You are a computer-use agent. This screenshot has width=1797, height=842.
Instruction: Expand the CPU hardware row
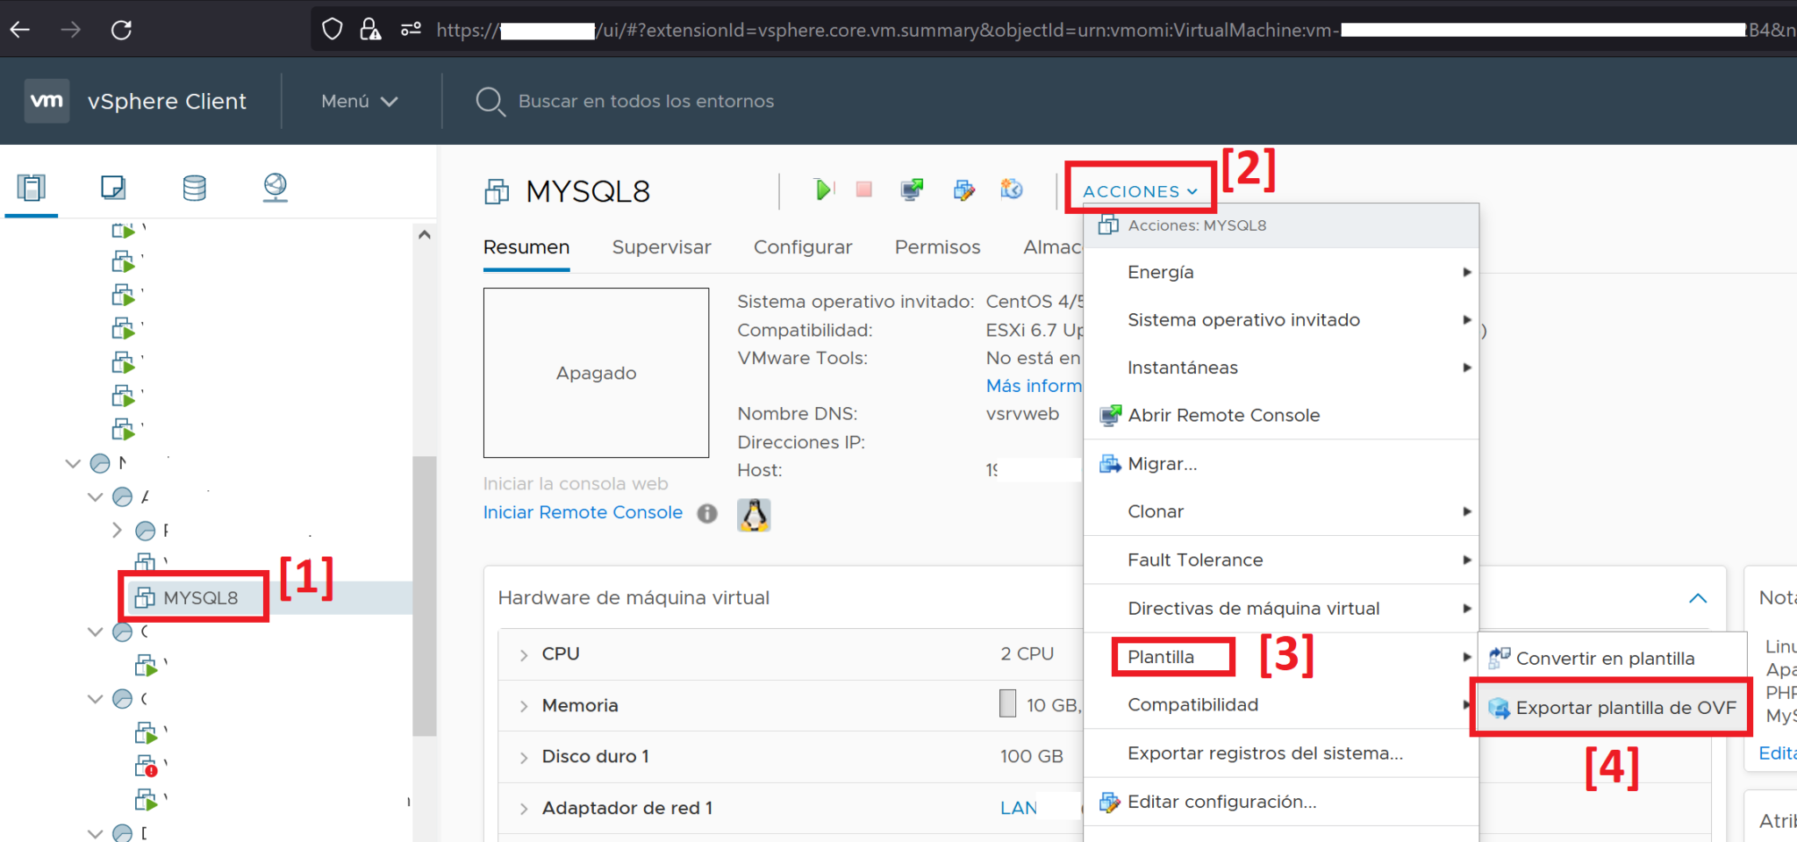523,653
